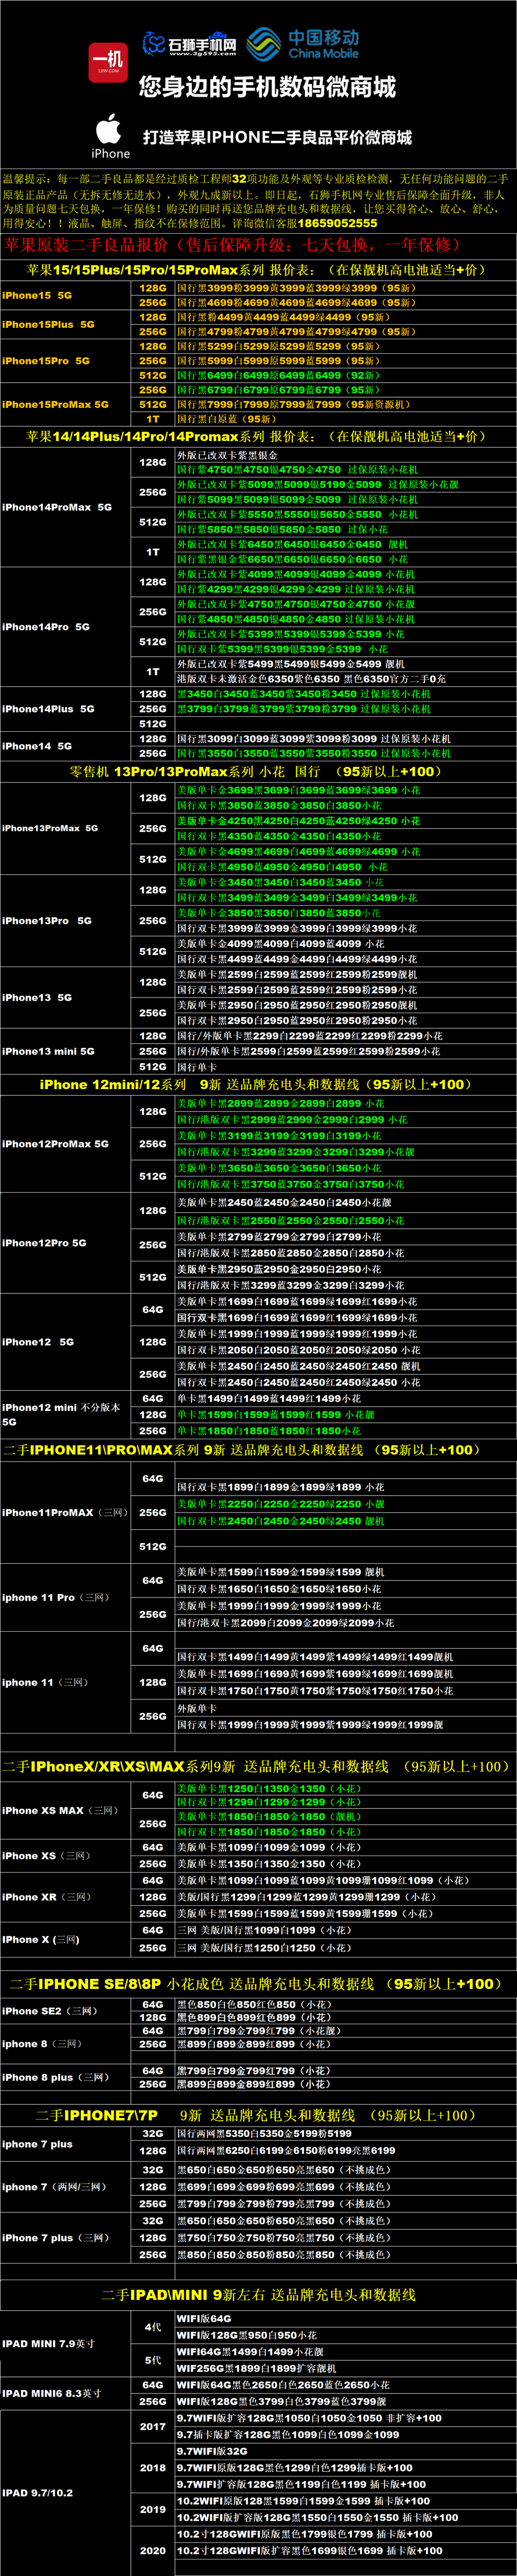Screen dimensions: 517x2576
Task: Click 512G storage in iPhone13 mini row
Action: [153, 1067]
